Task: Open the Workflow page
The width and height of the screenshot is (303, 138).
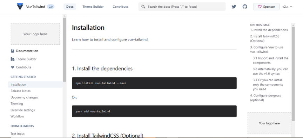Action: coord(18,116)
